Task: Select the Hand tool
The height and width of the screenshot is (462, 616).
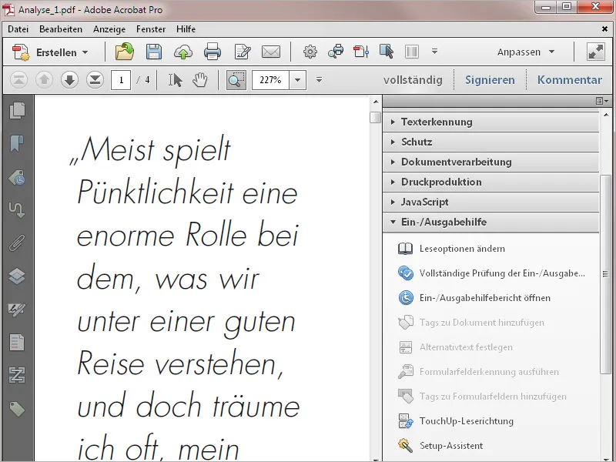Action: (200, 80)
